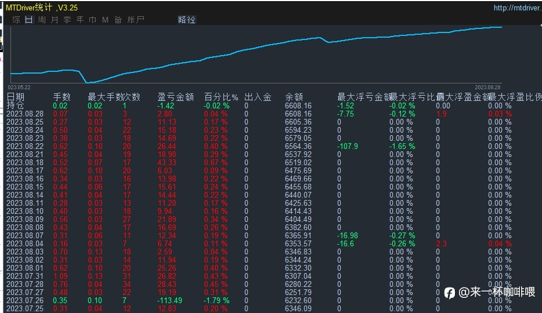Select the 2023.08.02 date row
The width and height of the screenshot is (542, 313).
tap(25, 260)
